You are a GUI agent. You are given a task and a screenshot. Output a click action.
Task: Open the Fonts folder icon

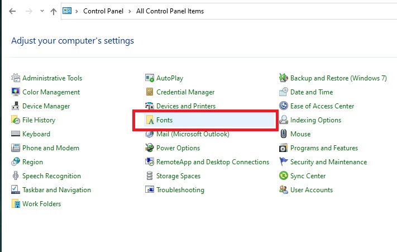tap(150, 120)
